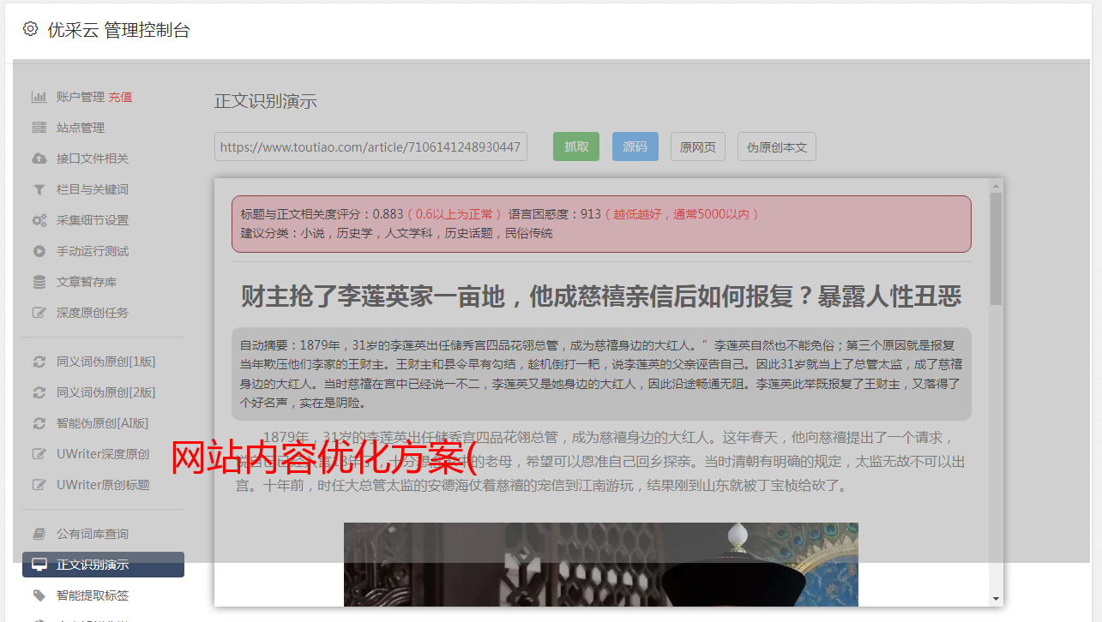Open 智能伪原创[AI版] menu entry
The height and width of the screenshot is (622, 1102).
click(103, 423)
